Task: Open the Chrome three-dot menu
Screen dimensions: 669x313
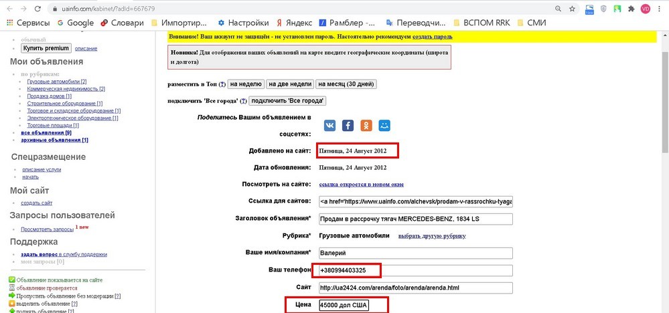Action: (x=660, y=9)
